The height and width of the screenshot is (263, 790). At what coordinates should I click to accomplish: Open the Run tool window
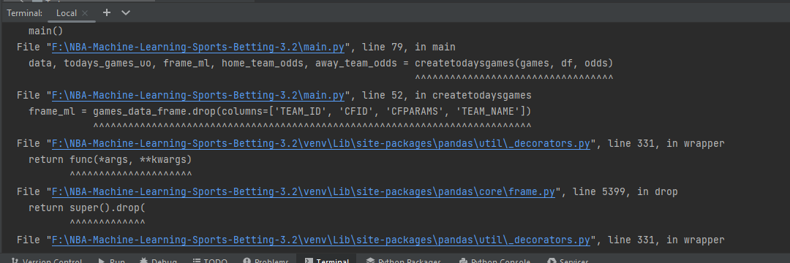[111, 261]
